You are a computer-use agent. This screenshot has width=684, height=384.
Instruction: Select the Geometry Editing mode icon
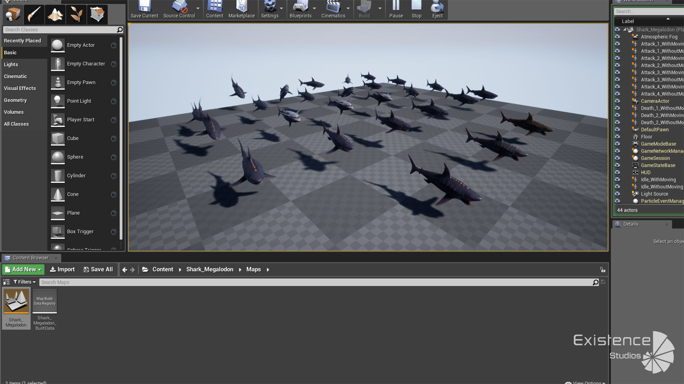click(97, 15)
